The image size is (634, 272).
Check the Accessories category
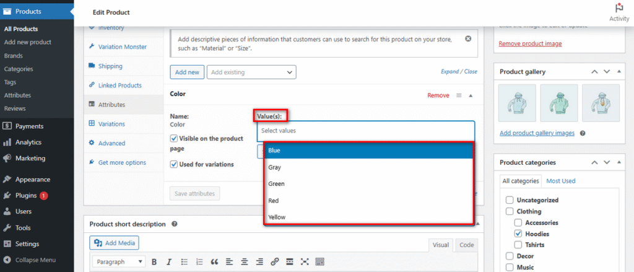[x=518, y=222]
